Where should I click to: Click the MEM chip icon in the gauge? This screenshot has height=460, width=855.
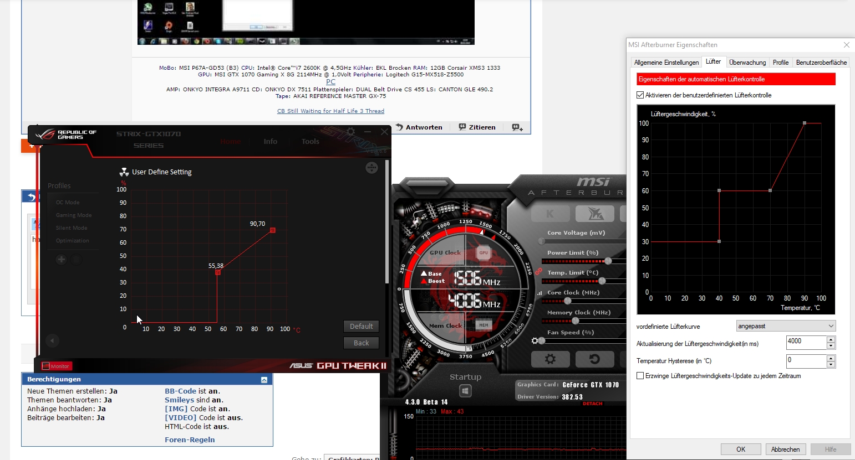click(484, 325)
